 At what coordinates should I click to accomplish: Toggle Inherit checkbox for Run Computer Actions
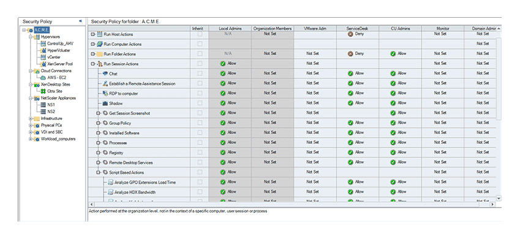pyautogui.click(x=200, y=43)
